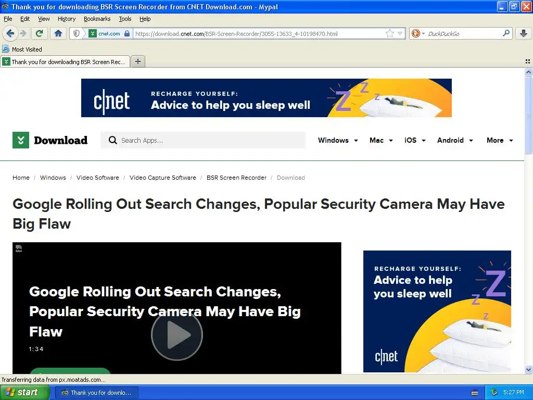Expand the Windows nav dropdown
Image resolution: width=533 pixels, height=400 pixels.
click(x=338, y=140)
